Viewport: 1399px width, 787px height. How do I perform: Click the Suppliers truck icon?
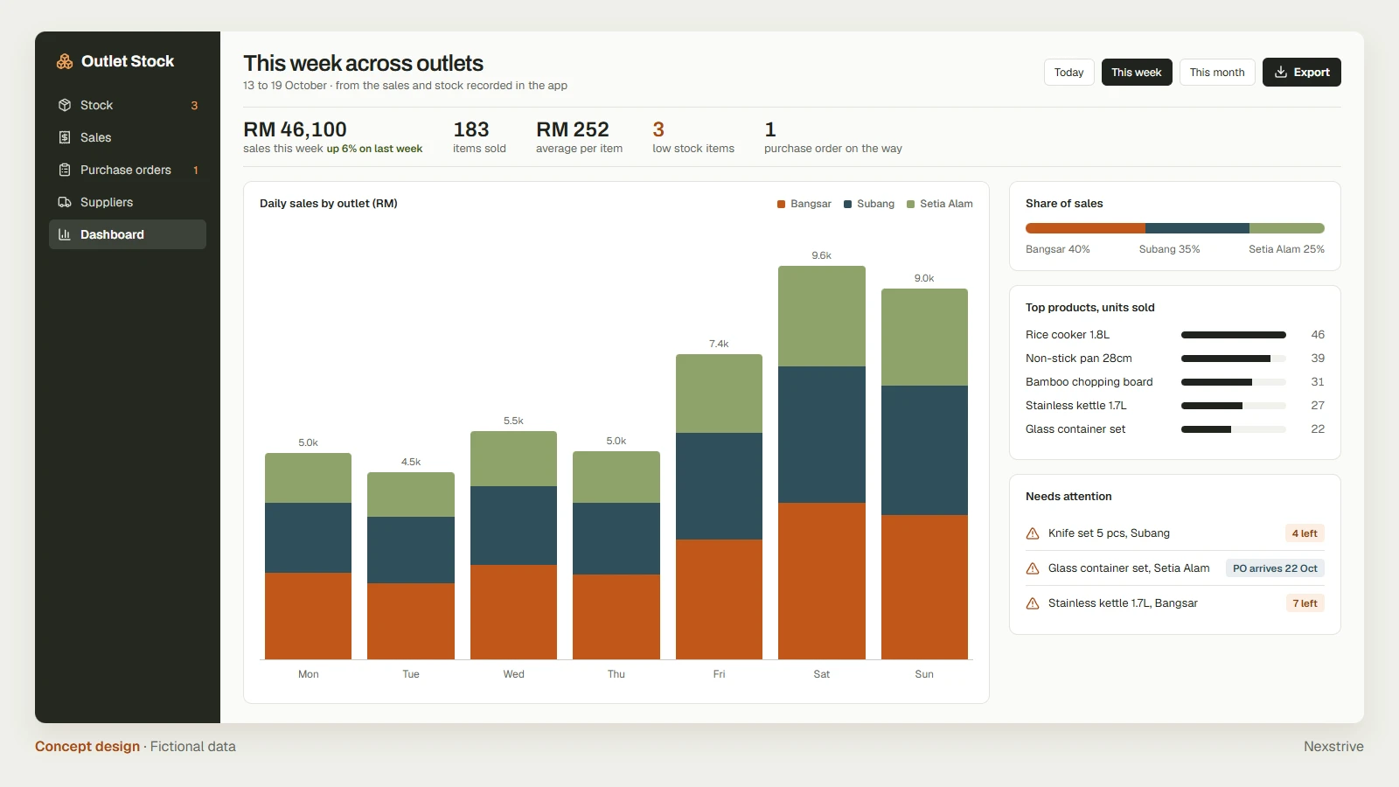pyautogui.click(x=65, y=202)
